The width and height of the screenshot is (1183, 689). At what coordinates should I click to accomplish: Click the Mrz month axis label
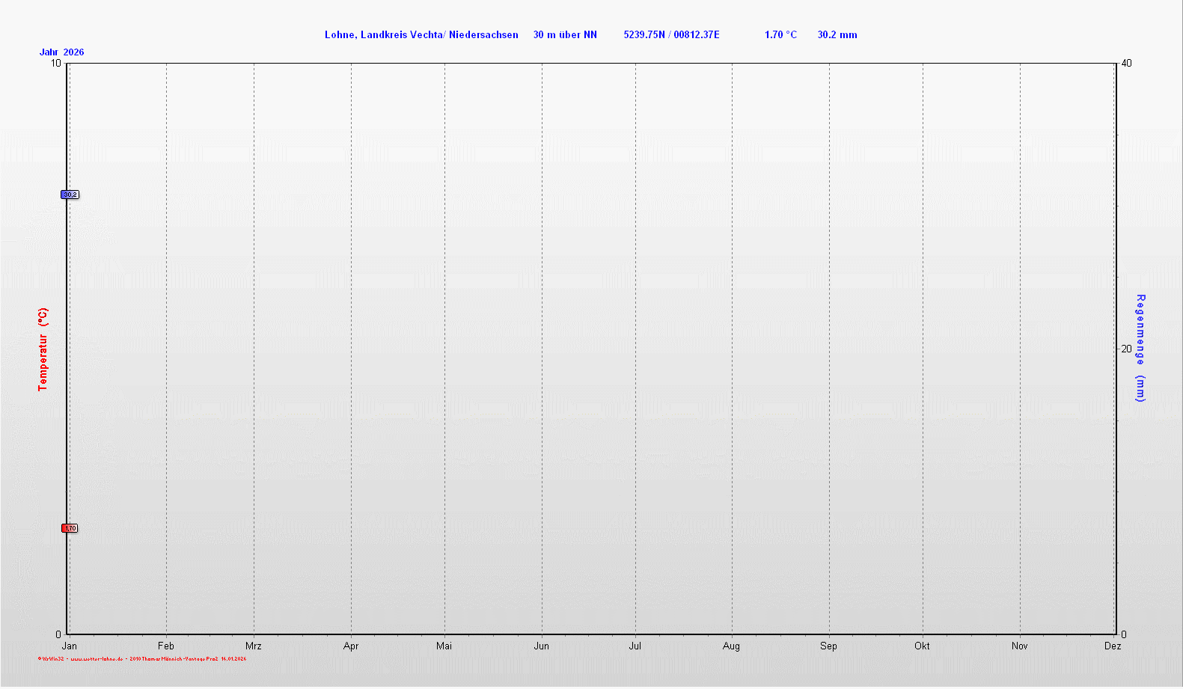(x=254, y=646)
